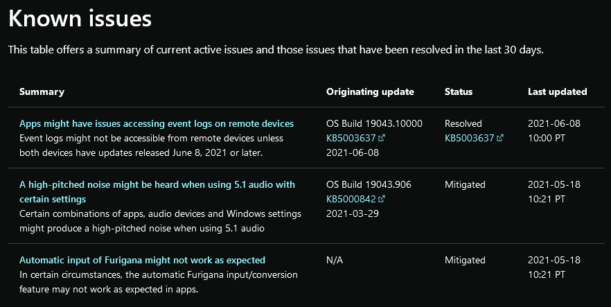Click the 2021-06-08 10:00 PT last updated cell

(554, 130)
